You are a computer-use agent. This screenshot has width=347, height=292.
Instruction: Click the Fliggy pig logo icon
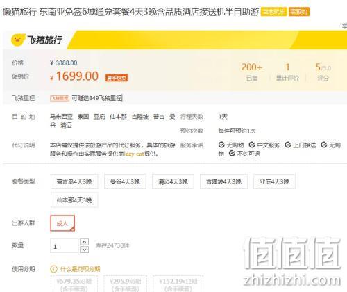[17, 40]
